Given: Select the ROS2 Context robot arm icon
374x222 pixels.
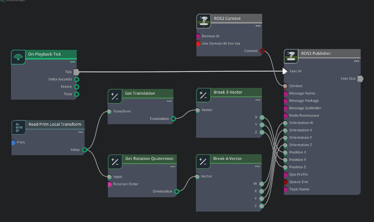Looking at the screenshot, I should [204, 21].
